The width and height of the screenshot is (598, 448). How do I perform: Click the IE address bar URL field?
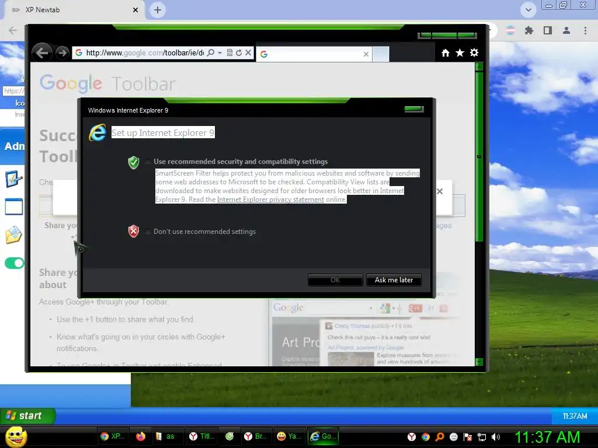click(145, 52)
